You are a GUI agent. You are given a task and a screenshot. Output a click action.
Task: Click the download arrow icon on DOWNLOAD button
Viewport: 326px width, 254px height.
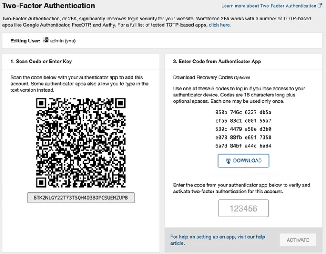tap(228, 161)
